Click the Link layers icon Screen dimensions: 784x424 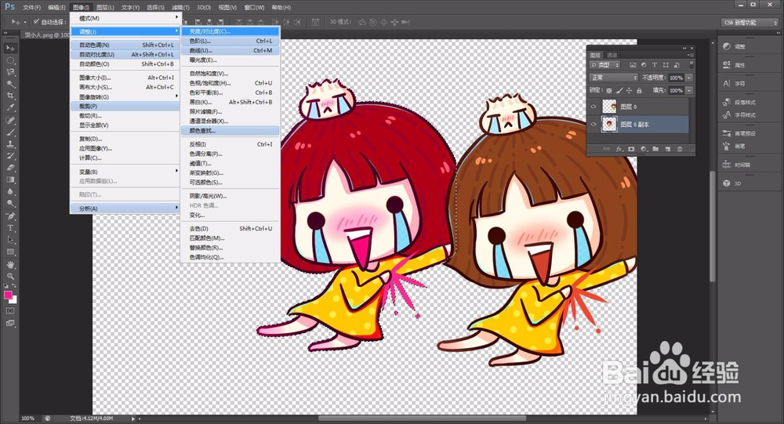607,149
